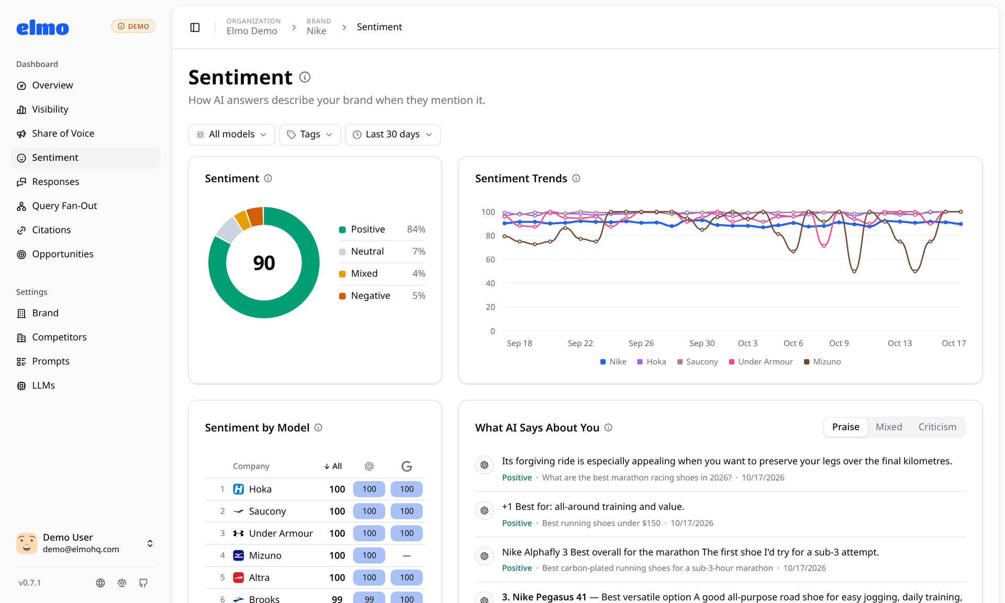Open the All models dropdown
Screen dimensions: 1005x603
[231, 135]
